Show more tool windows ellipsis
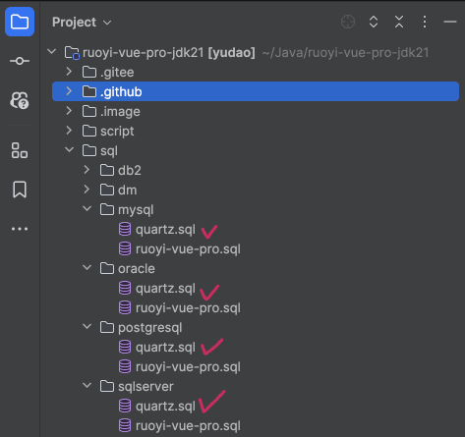This screenshot has height=437, width=465. [x=20, y=229]
